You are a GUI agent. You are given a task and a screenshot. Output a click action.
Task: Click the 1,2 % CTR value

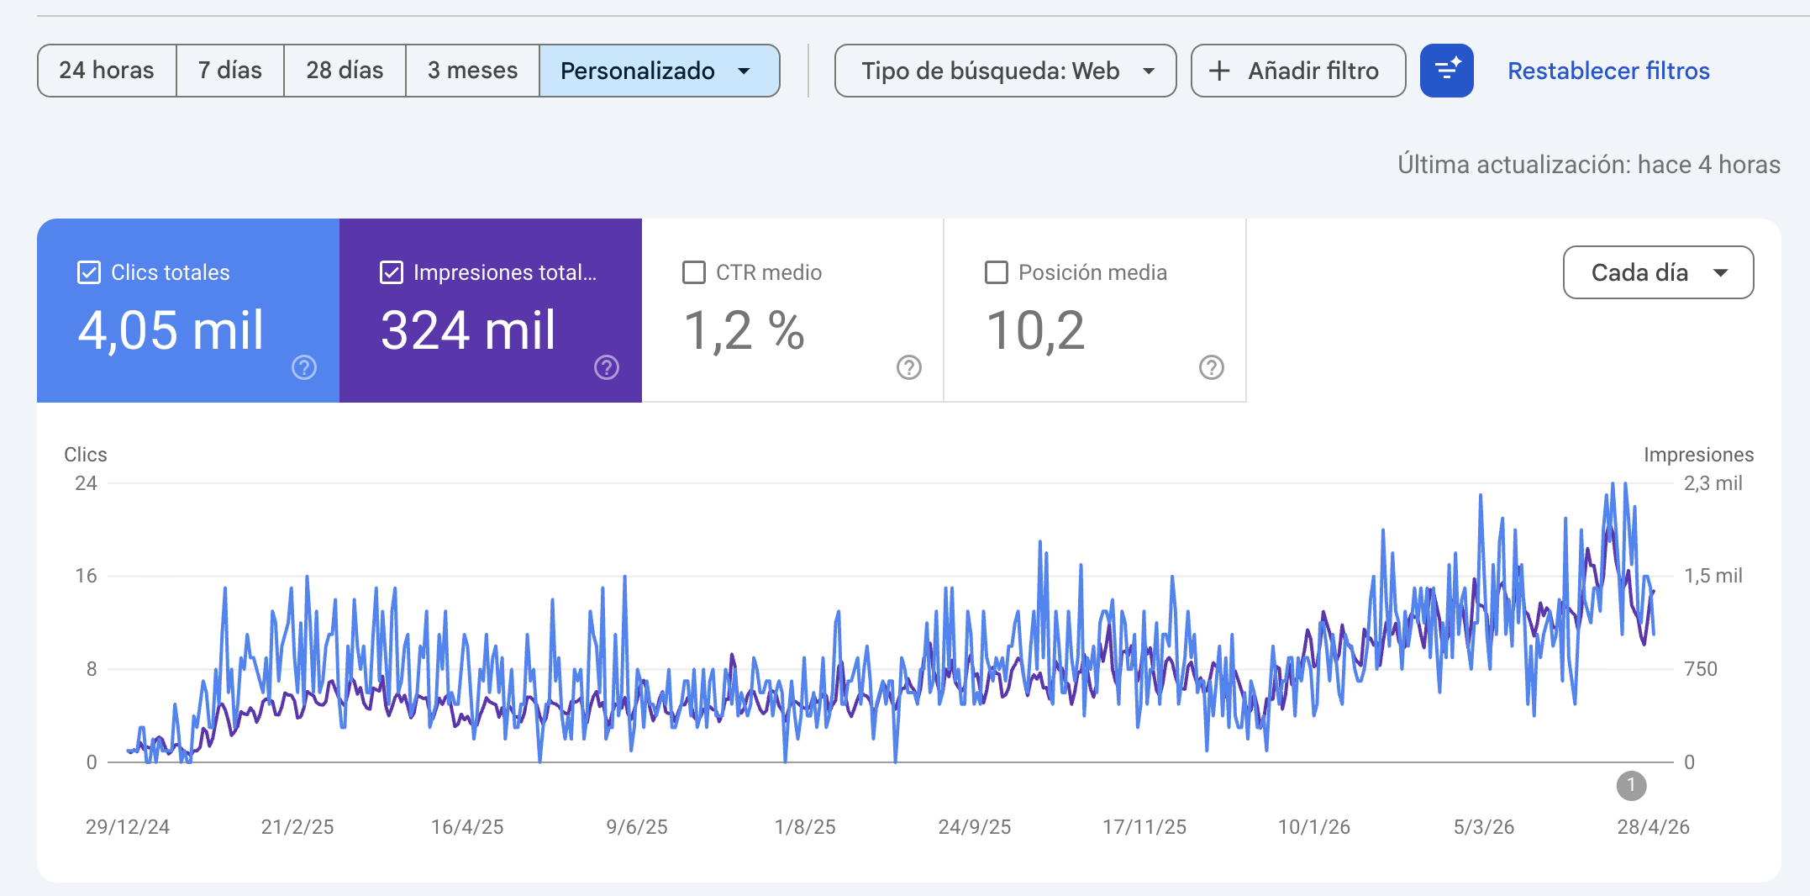click(744, 329)
